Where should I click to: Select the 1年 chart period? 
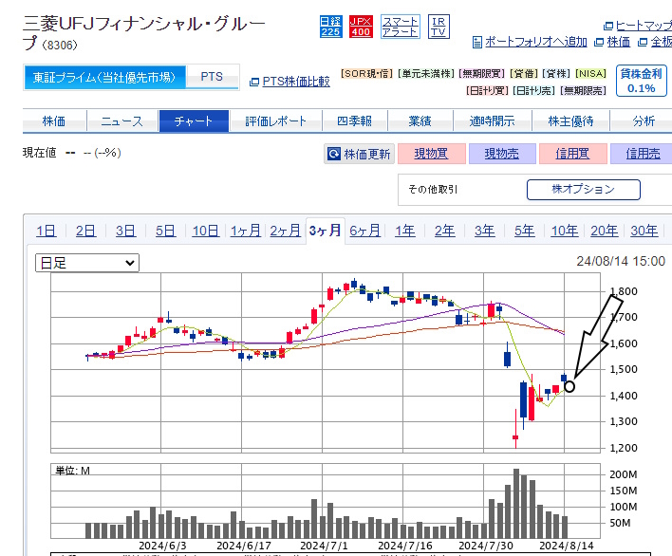[x=405, y=231]
